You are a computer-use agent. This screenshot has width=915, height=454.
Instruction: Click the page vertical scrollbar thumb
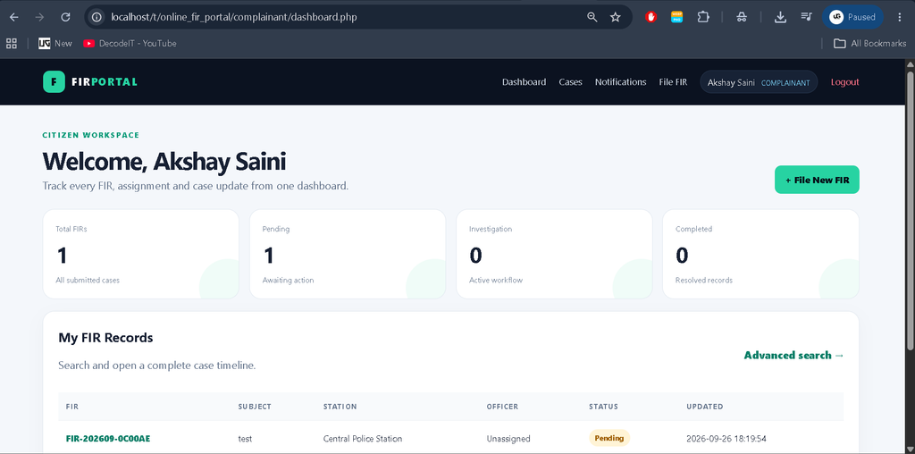[x=910, y=210]
